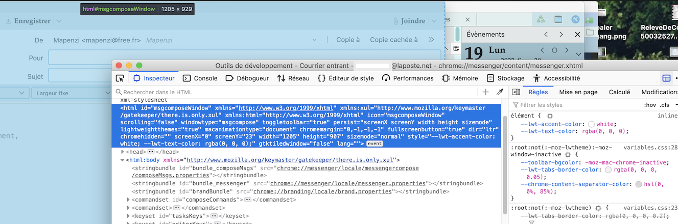Open the Réseau tab
Image resolution: width=678 pixels, height=224 pixels.
(293, 78)
